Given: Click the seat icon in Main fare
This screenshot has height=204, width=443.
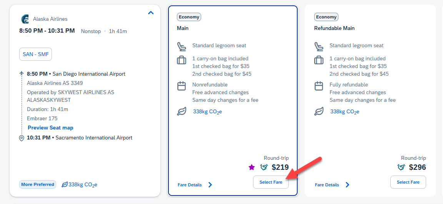Looking at the screenshot, I should coord(182,46).
